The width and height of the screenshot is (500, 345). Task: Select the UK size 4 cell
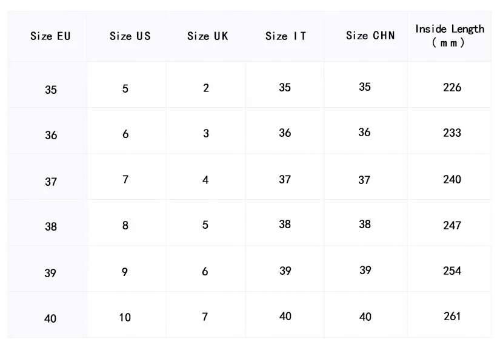(205, 180)
